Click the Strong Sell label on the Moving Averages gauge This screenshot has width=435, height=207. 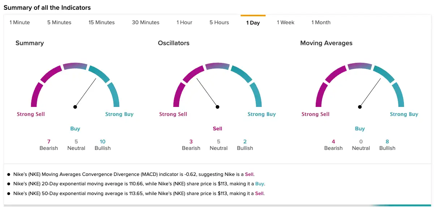(x=315, y=114)
